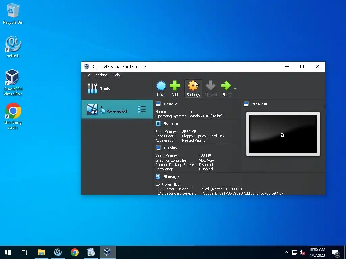This screenshot has width=346, height=259.
Task: Open the machine tools menu list icon
Action: (x=142, y=109)
